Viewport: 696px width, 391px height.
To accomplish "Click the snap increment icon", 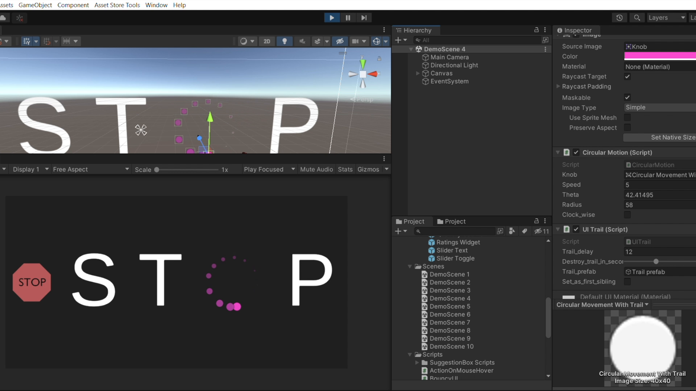I will click(66, 41).
